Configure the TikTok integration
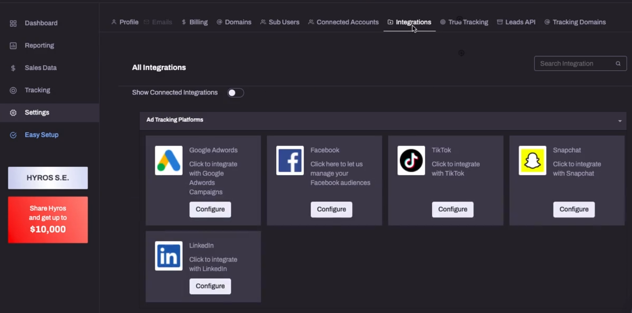Image resolution: width=632 pixels, height=313 pixels. [453, 209]
